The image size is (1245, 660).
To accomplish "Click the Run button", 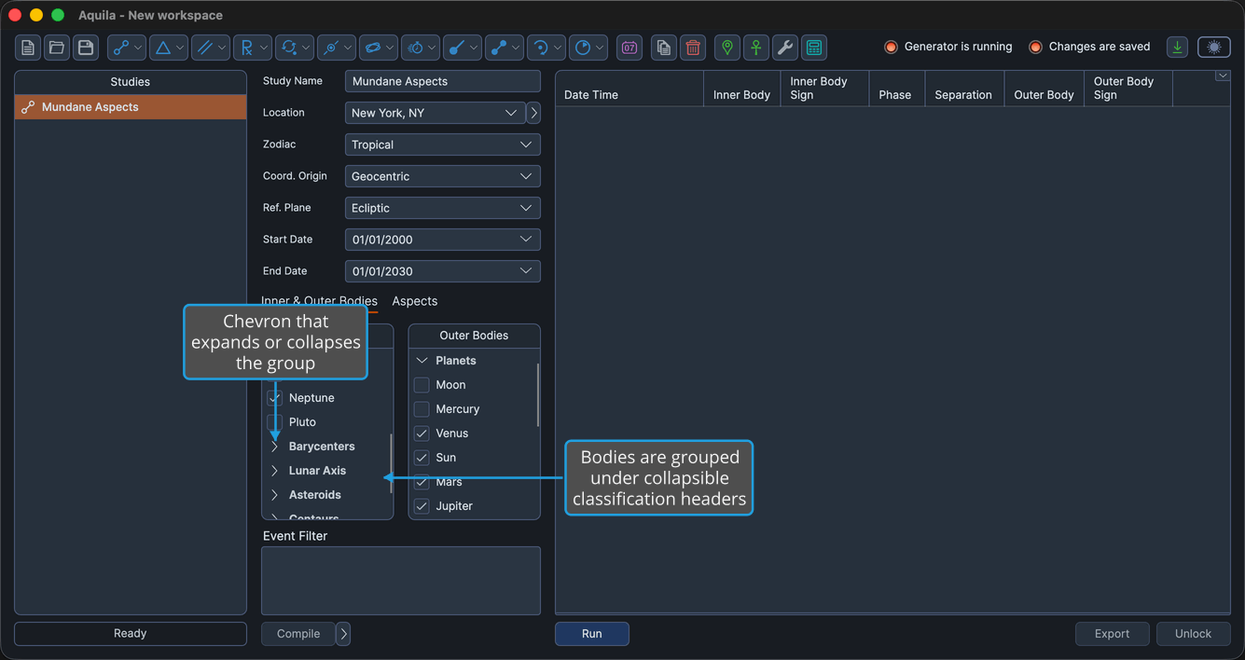I will [592, 634].
